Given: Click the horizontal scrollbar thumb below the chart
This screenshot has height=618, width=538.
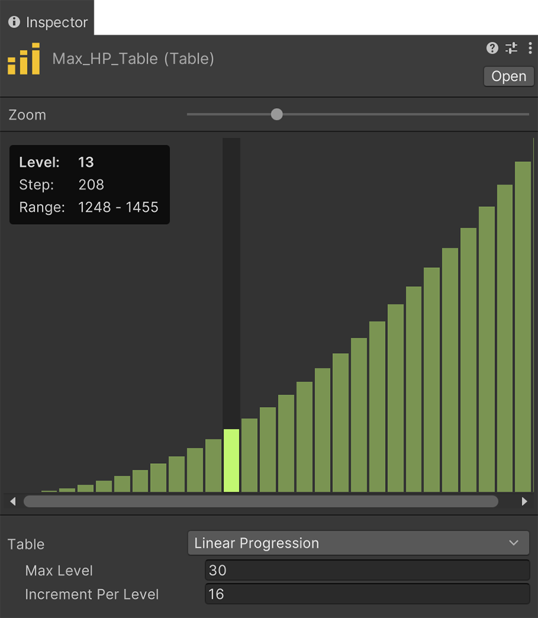Looking at the screenshot, I should (261, 501).
